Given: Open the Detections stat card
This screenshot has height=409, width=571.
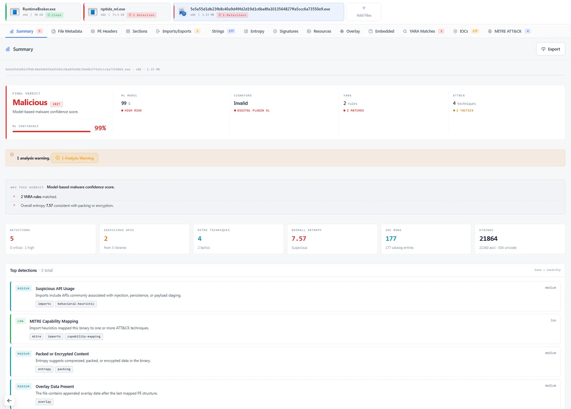Looking at the screenshot, I should coord(51,239).
